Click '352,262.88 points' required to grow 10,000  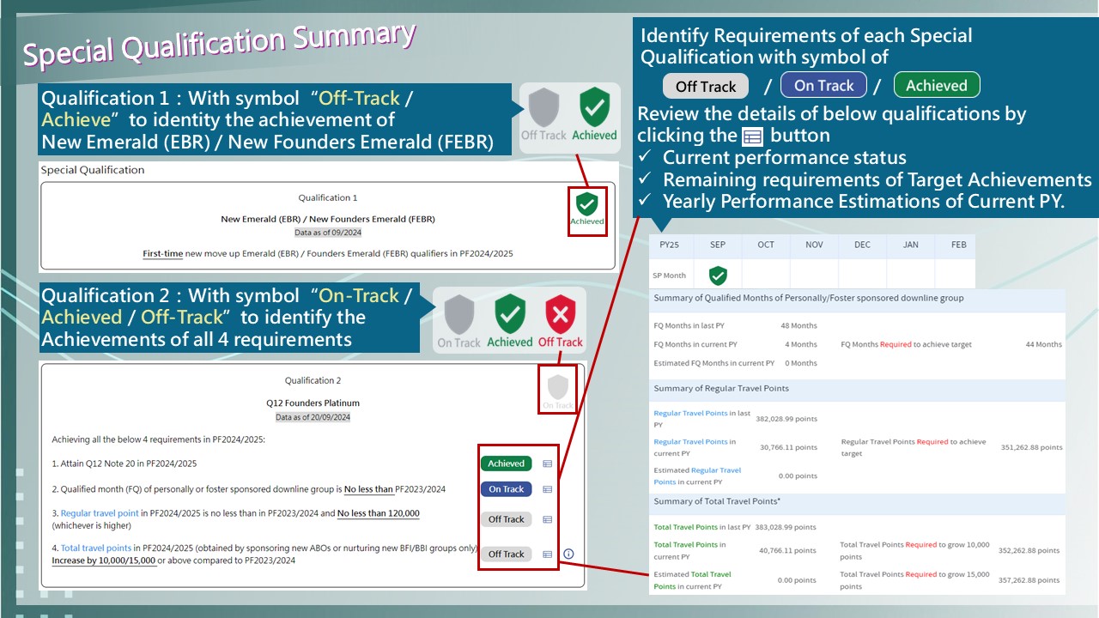(1029, 550)
